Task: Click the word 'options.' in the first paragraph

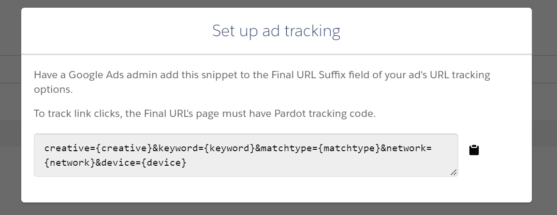Action: (x=53, y=89)
